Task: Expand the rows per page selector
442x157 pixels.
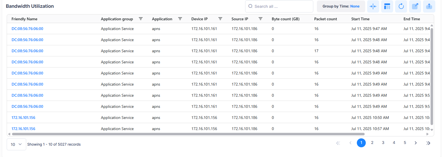Action: (x=16, y=144)
